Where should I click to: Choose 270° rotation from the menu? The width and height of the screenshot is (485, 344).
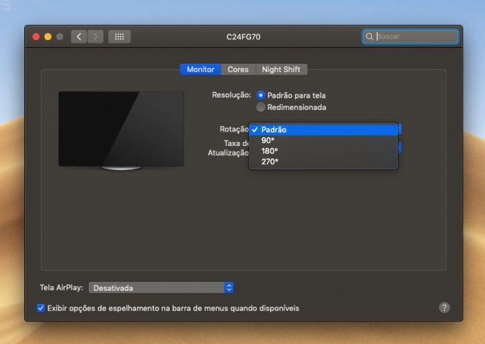324,161
